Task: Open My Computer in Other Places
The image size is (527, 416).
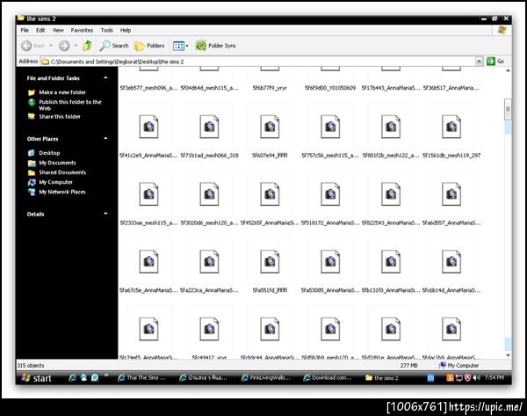Action: pyautogui.click(x=56, y=182)
